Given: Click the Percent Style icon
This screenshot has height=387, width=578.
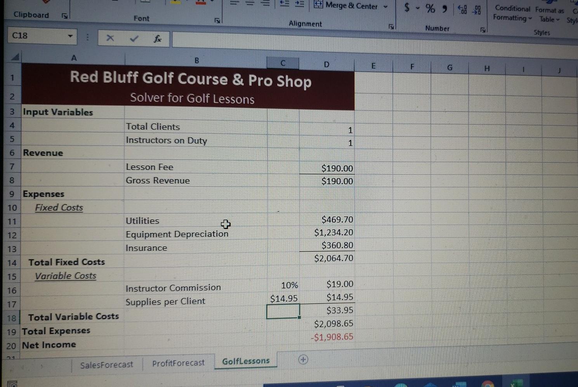Looking at the screenshot, I should (429, 9).
